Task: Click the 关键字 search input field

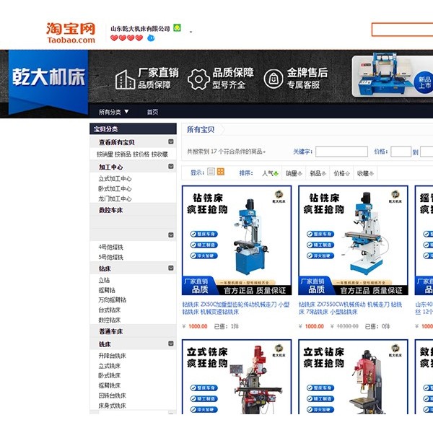Action: 341,152
